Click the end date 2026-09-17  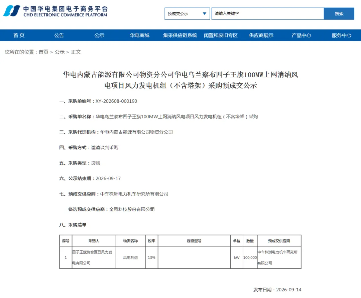(108, 178)
